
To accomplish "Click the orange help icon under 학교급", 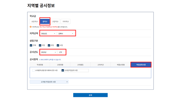I will (x=30, y=27).
